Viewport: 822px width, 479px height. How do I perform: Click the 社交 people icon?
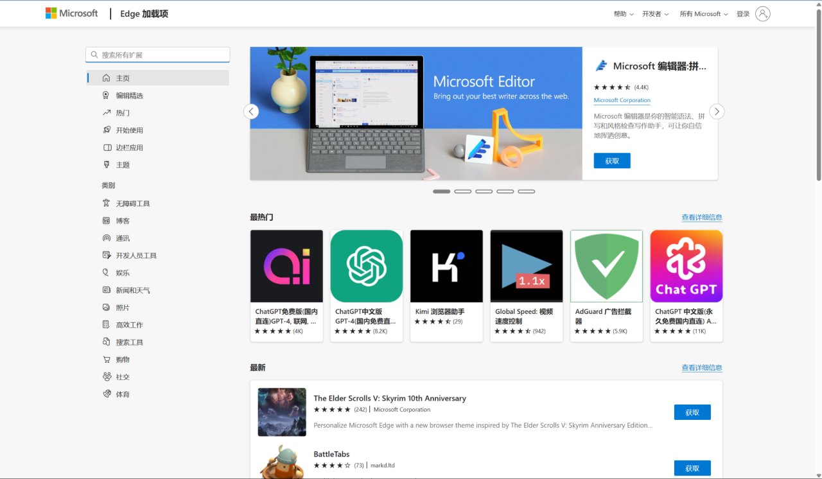[107, 376]
